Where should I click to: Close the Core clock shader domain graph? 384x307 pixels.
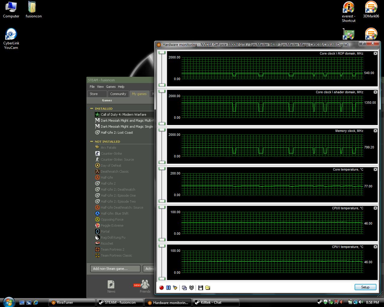(375, 92)
